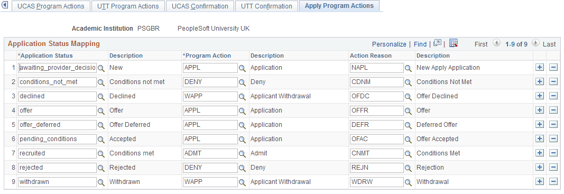Look up program action in row 3
The height and width of the screenshot is (194, 564).
(x=243, y=96)
